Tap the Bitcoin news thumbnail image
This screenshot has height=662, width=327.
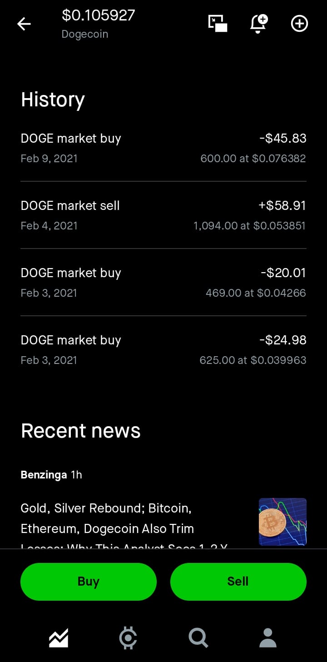tap(282, 522)
